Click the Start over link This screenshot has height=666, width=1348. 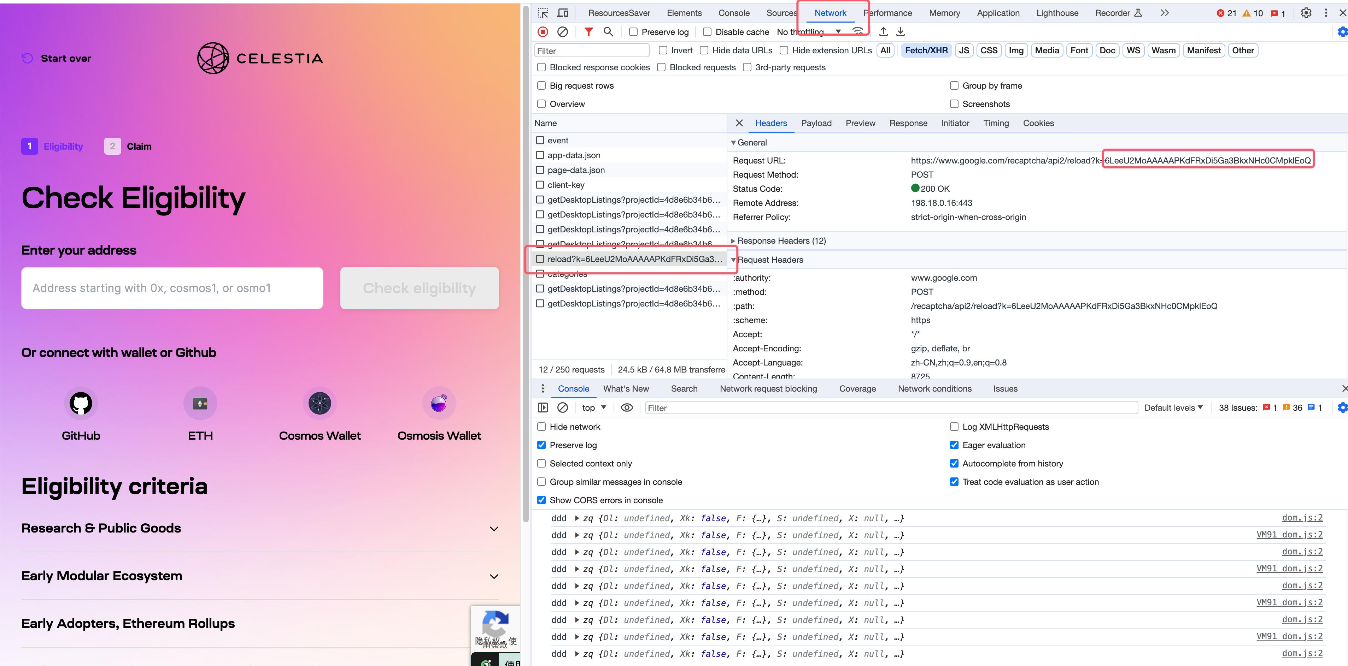pyautogui.click(x=57, y=59)
